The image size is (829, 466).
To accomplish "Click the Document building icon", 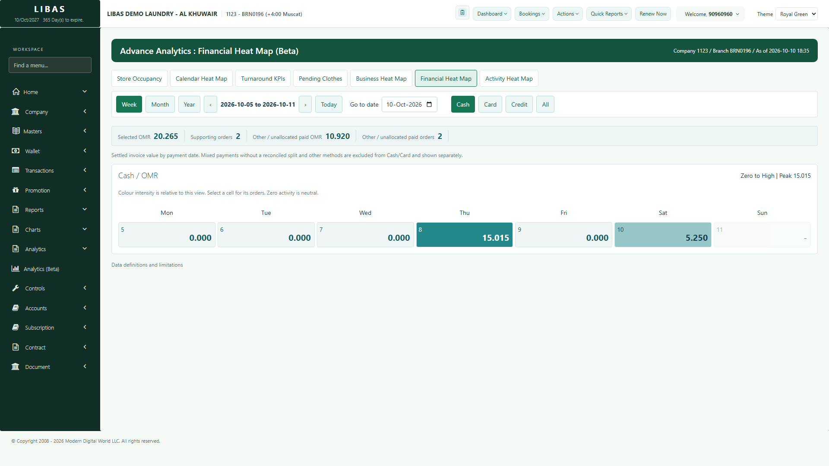I will [x=16, y=366].
